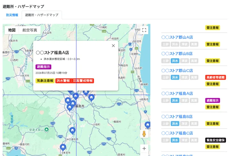Click red 洪水警報：氾濫警戒情報 badge
Image resolution: width=230 pixels, height=156 pixels.
(75, 81)
